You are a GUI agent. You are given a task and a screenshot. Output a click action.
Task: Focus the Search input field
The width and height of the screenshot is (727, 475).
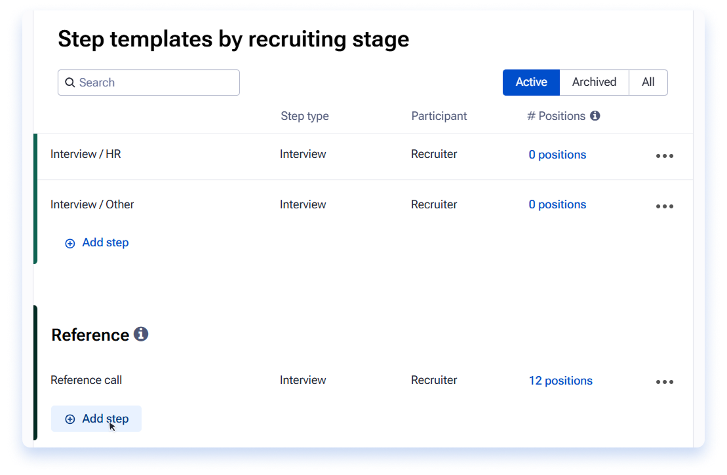[149, 83]
